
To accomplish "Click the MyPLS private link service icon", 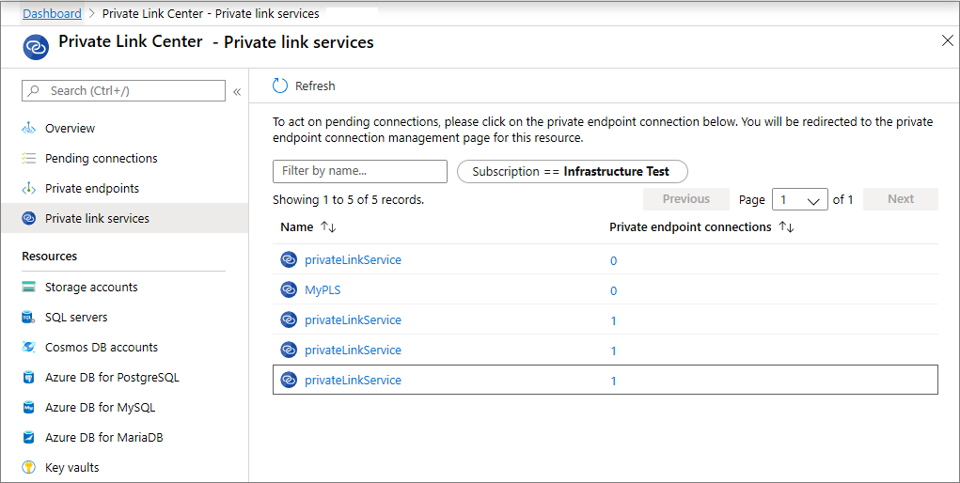I will [289, 290].
